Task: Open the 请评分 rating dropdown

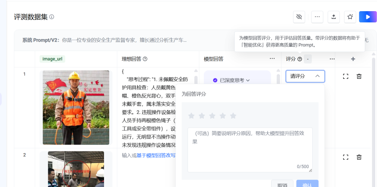Action: point(305,76)
